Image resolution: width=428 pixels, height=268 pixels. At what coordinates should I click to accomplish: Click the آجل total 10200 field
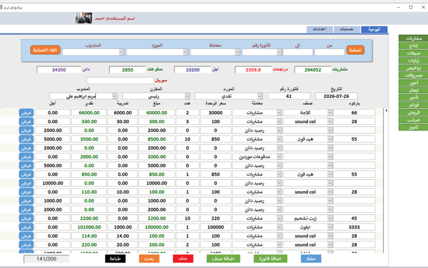point(193,70)
